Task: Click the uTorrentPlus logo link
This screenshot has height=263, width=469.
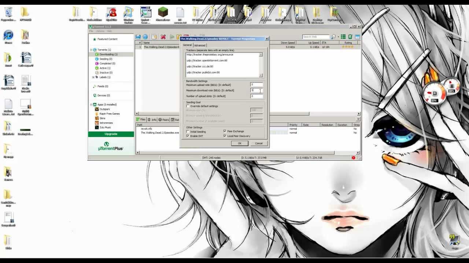Action: point(111,147)
